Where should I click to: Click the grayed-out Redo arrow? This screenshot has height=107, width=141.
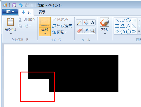[27, 5]
